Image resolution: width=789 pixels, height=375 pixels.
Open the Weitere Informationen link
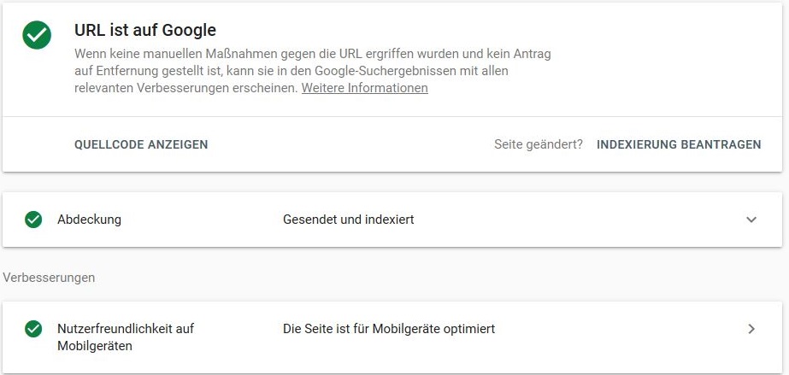pos(365,88)
